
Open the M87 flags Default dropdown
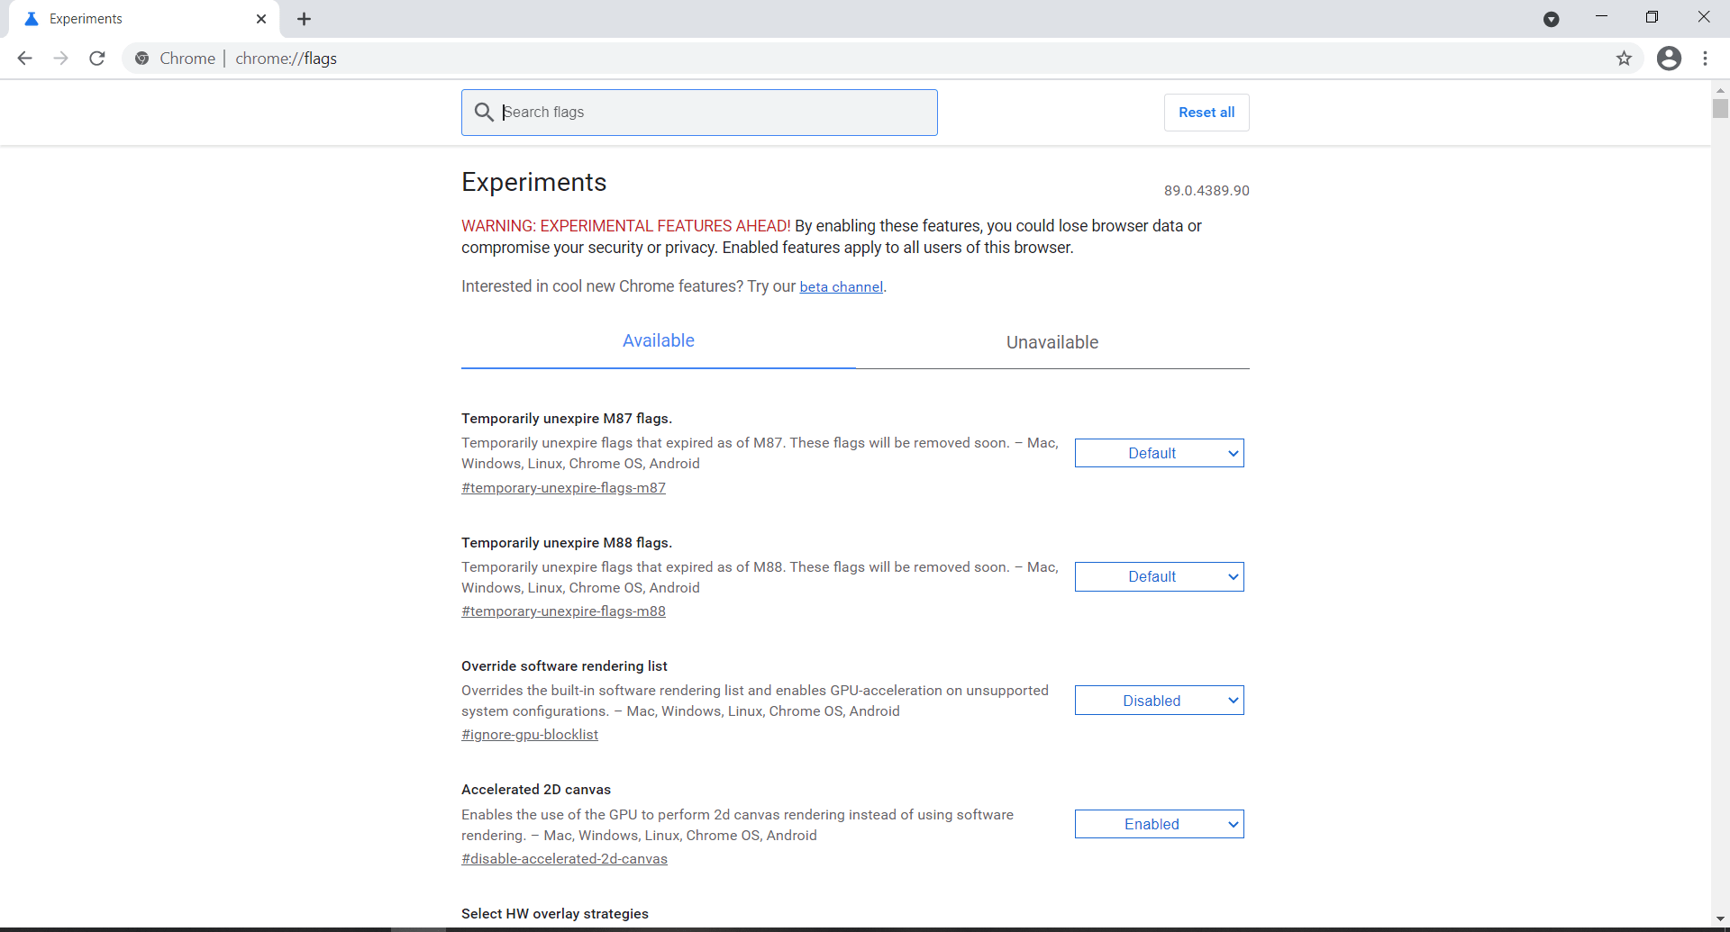coord(1159,453)
